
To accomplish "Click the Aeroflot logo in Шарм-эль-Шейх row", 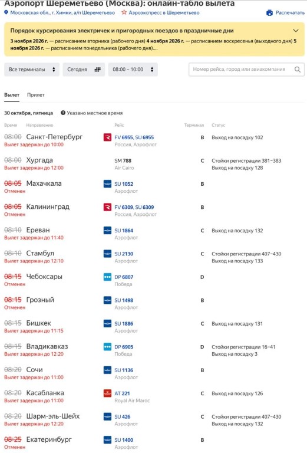I will click(107, 416).
